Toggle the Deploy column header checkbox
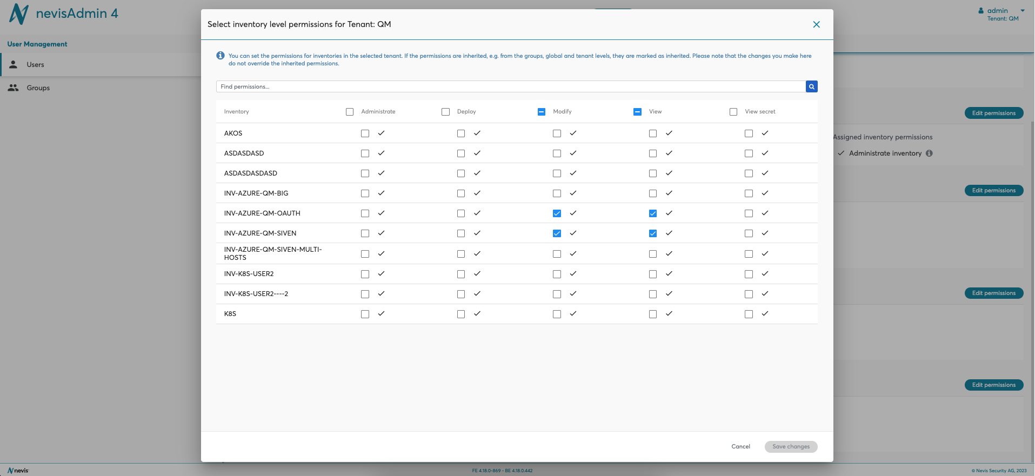Screen dimensions: 1035x476 tap(445, 112)
